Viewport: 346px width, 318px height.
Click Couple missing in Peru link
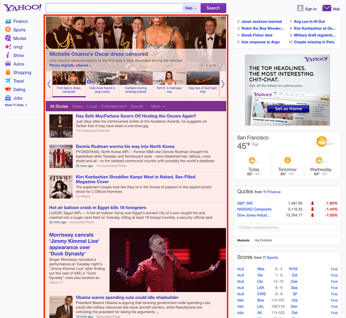pos(314,42)
